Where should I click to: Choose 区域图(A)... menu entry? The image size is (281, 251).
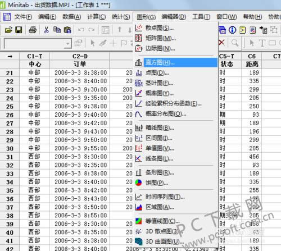click(176, 207)
